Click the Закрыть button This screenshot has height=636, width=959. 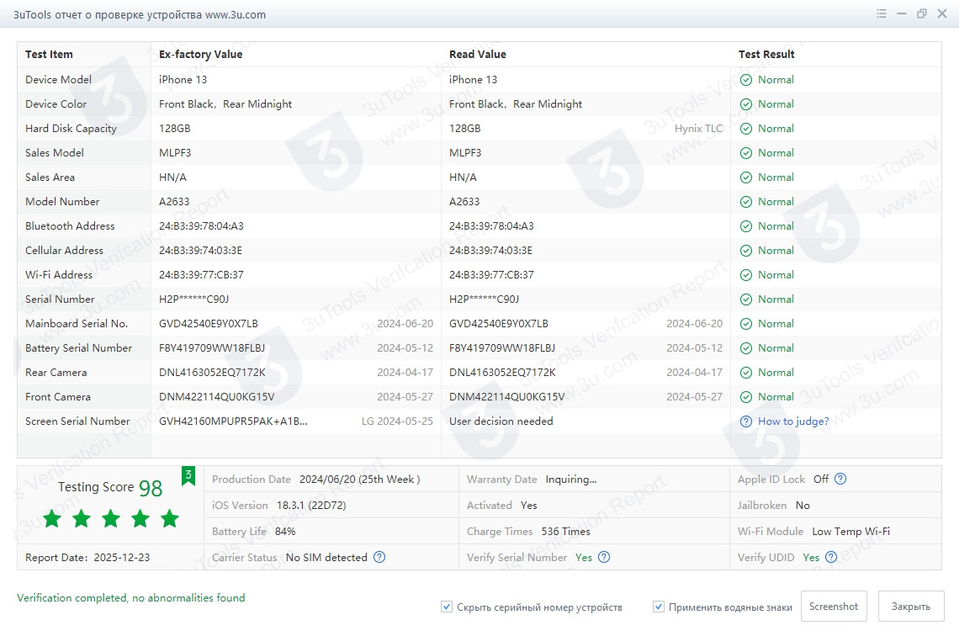click(x=910, y=607)
